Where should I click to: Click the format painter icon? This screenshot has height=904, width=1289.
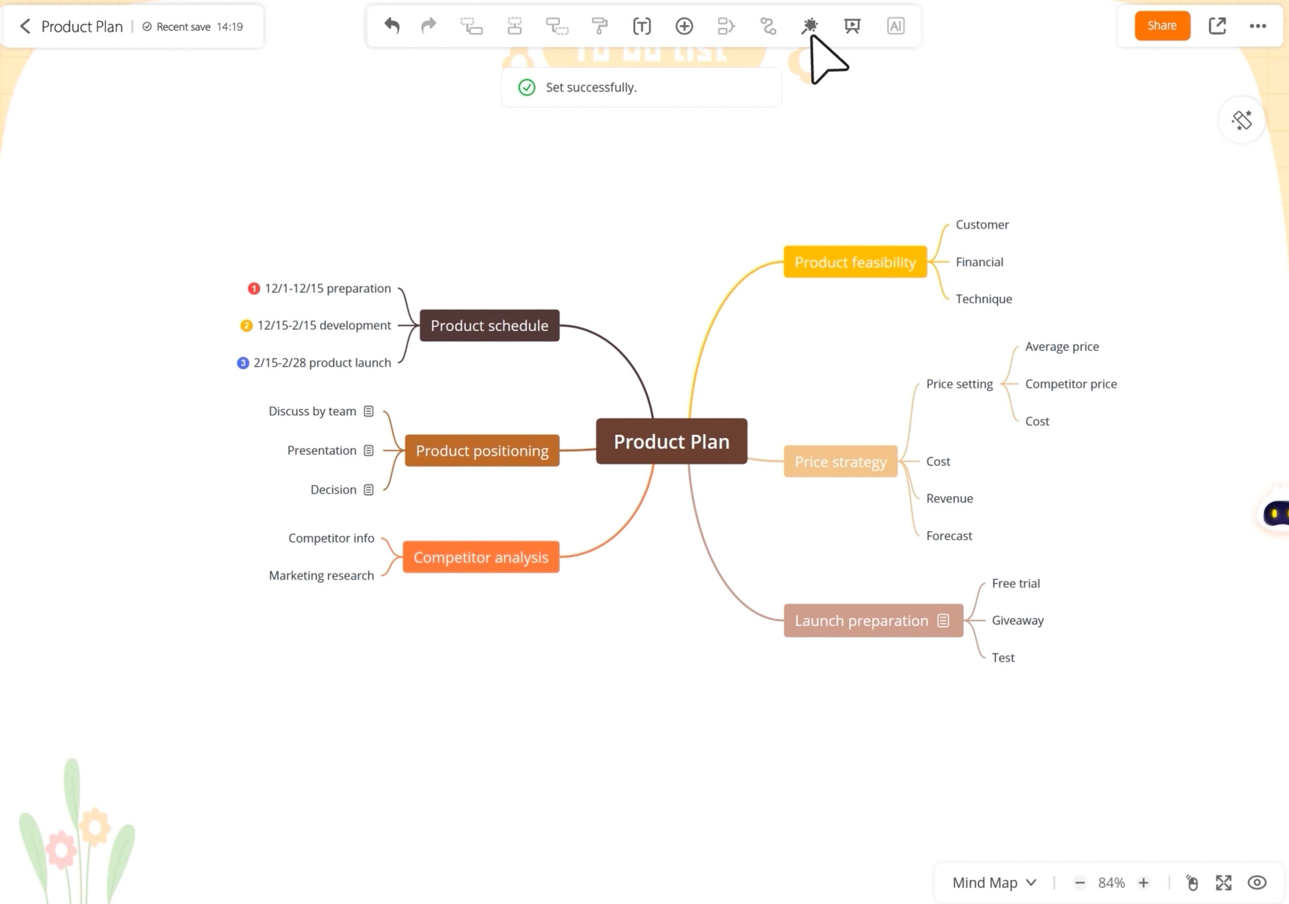[600, 26]
